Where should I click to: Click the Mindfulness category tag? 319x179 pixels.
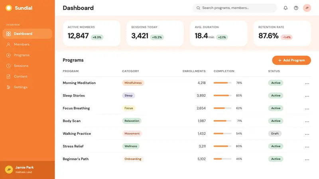(x=133, y=83)
